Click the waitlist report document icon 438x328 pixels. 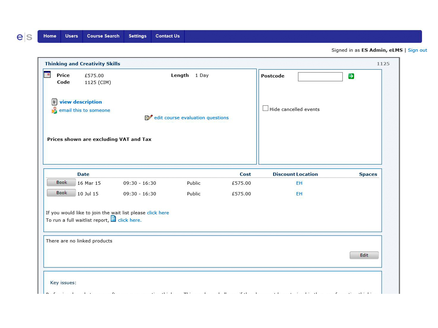pos(113,219)
